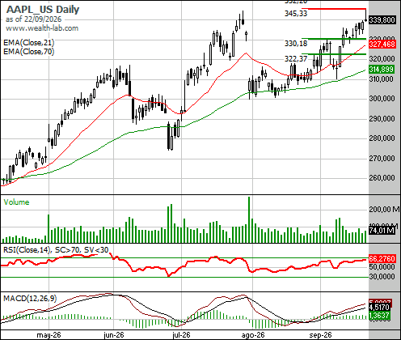401x340 pixels.
Task: Select the green 322,37 support line
Action: coord(334,54)
